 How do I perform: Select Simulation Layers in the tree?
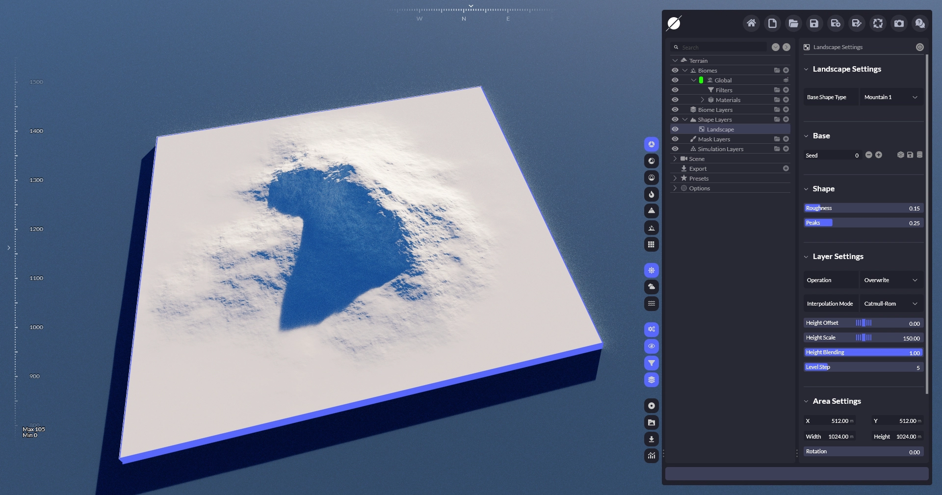pyautogui.click(x=720, y=149)
